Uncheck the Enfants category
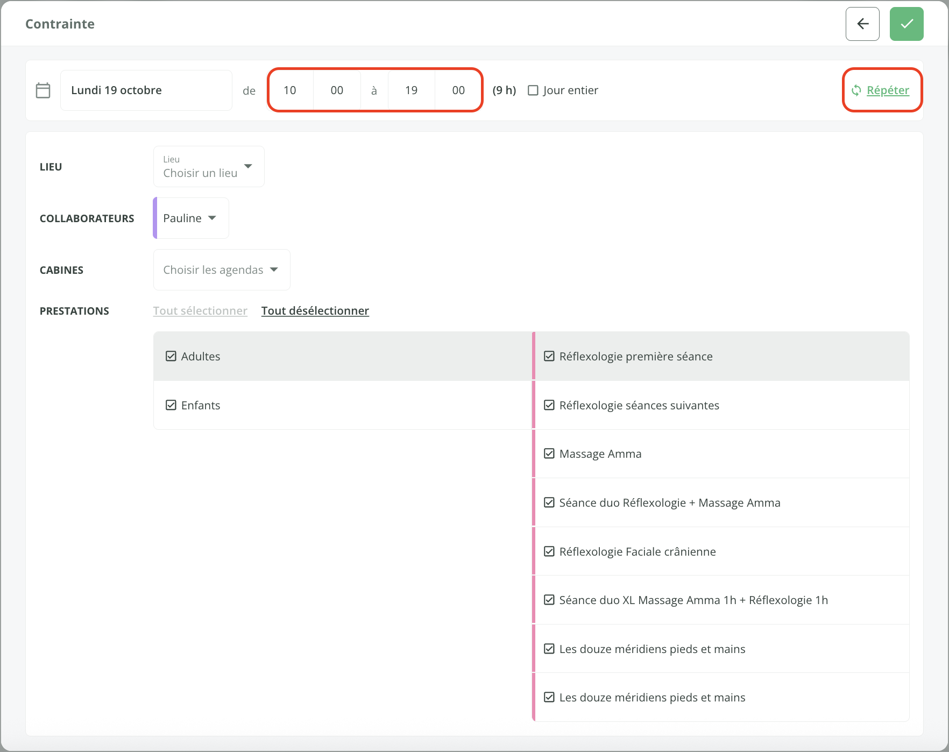The height and width of the screenshot is (752, 949). click(x=171, y=405)
